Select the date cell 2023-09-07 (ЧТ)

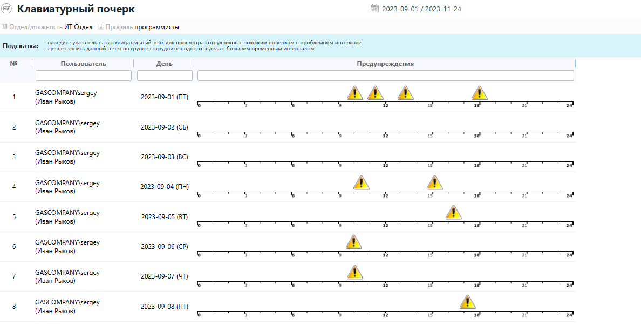[x=165, y=276]
